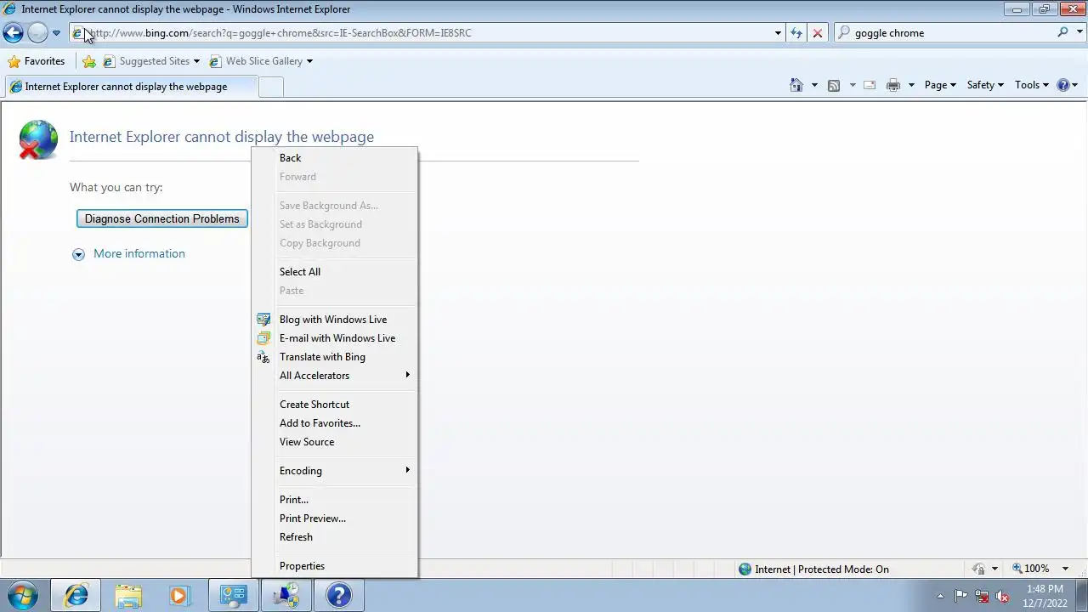Screen dimensions: 1088x612
Task: Choose Refresh from context menu
Action: pyautogui.click(x=334, y=537)
